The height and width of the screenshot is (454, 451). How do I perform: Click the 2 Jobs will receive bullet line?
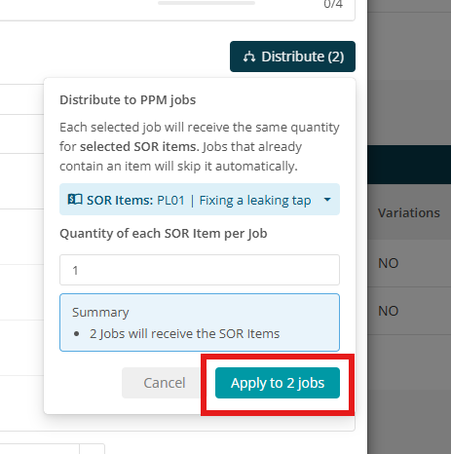pos(184,334)
